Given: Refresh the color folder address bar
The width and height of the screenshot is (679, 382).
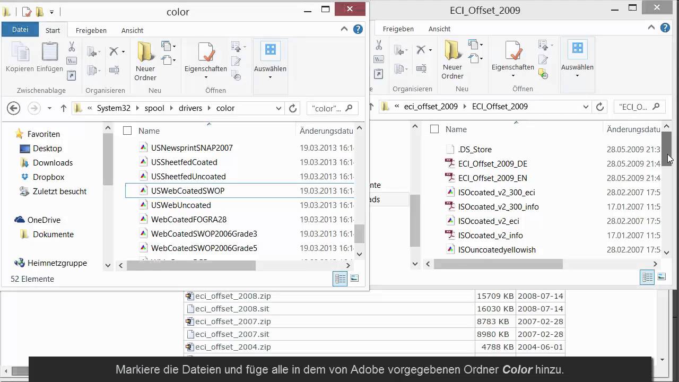Looking at the screenshot, I should click(x=293, y=108).
